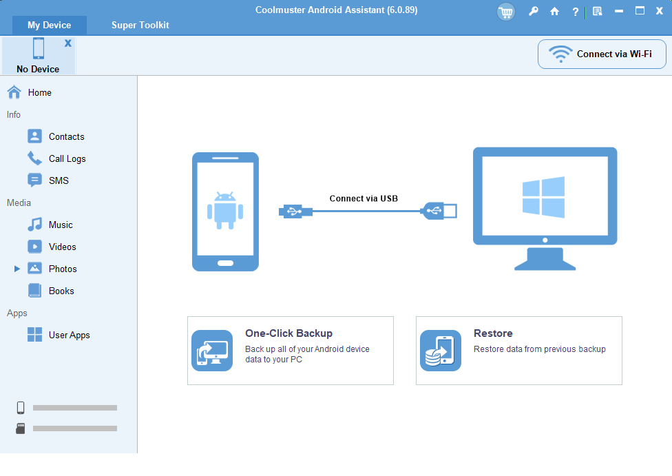Expand the Photos tree arrow

coord(17,269)
